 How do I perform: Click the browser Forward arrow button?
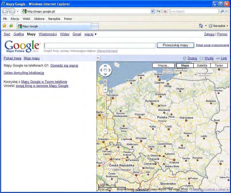click(x=12, y=11)
